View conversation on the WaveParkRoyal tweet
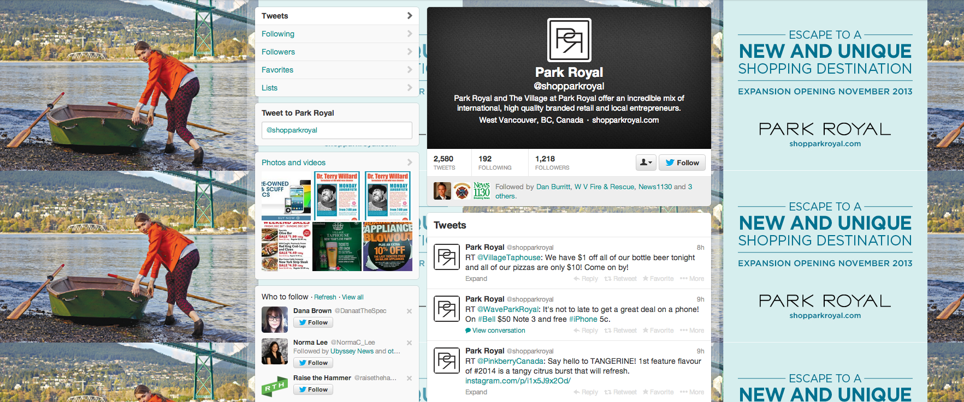Screen dimensions: 964x402 point(498,331)
